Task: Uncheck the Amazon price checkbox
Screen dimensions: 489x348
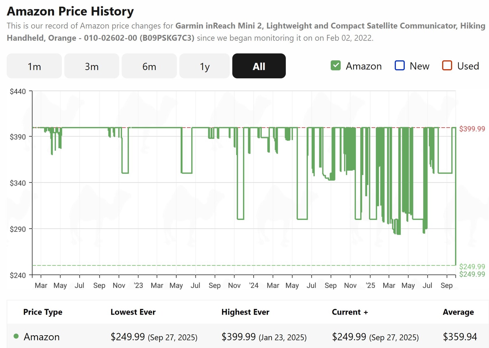Action: pyautogui.click(x=336, y=66)
